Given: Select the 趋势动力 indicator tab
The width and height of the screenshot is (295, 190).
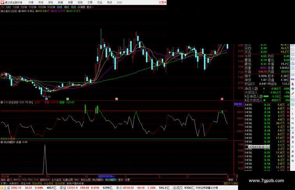Looking at the screenshot, I should 45,180.
